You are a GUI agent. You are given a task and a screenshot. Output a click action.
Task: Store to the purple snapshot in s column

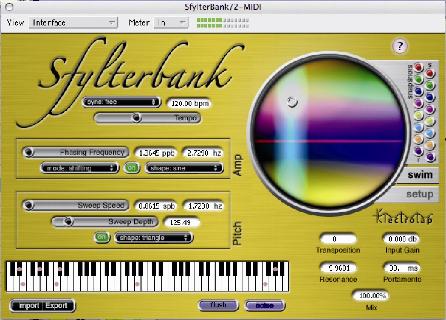click(430, 157)
